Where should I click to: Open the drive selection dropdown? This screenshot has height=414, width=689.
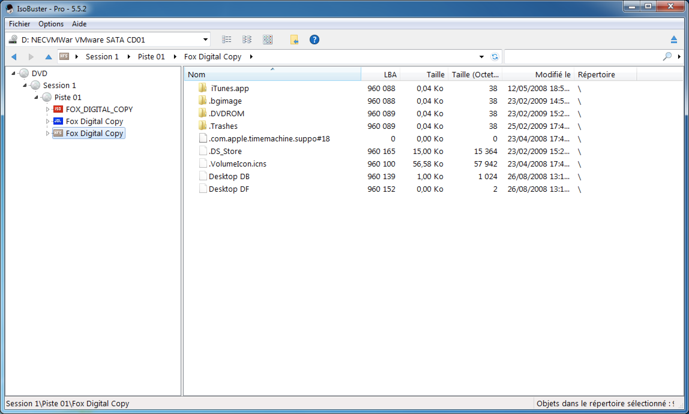pyautogui.click(x=205, y=40)
